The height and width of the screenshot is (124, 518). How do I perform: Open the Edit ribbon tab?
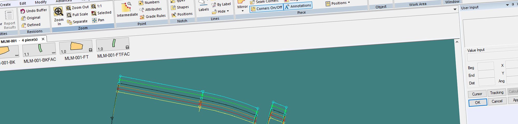[x=23, y=3]
